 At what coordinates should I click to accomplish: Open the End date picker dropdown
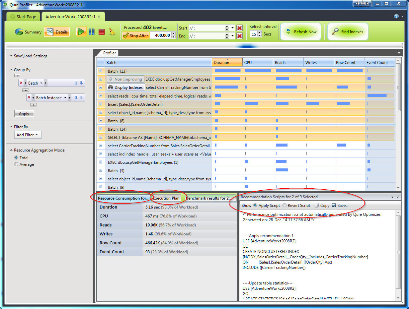[x=233, y=36]
